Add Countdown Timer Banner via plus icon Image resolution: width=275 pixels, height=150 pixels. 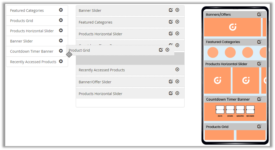[x=61, y=51]
